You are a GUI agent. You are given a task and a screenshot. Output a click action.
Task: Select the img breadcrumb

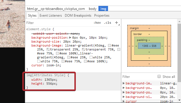point(103,9)
